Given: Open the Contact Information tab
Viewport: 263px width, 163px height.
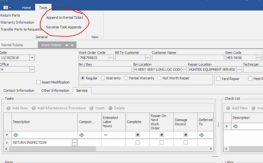Looking at the screenshot, I should point(19,91).
